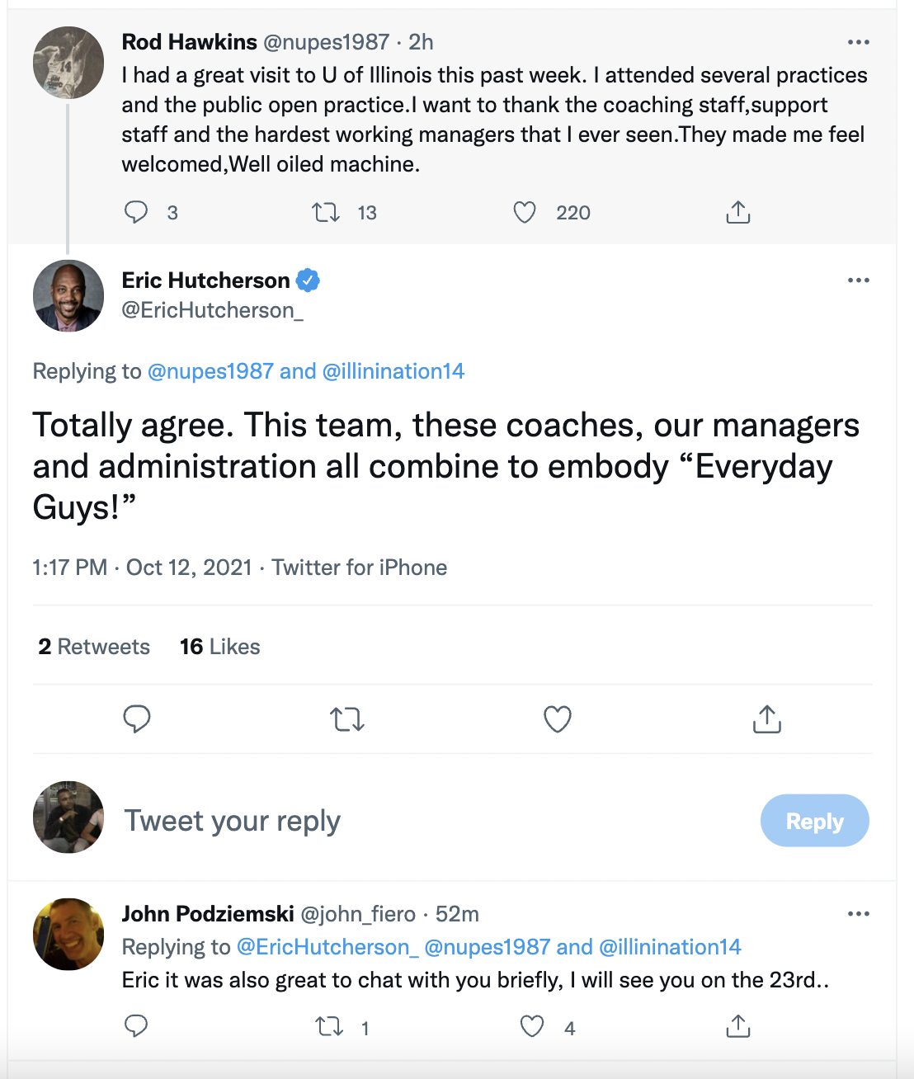Share John Podziemski's reply
The height and width of the screenshot is (1079, 914).
click(737, 1026)
